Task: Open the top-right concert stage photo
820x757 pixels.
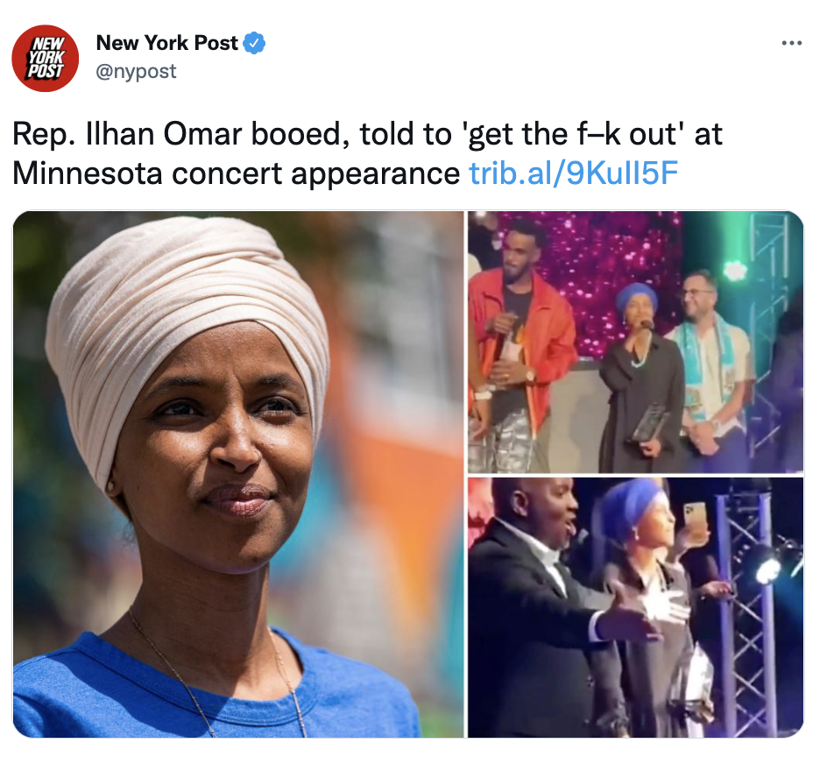Action: [x=635, y=342]
